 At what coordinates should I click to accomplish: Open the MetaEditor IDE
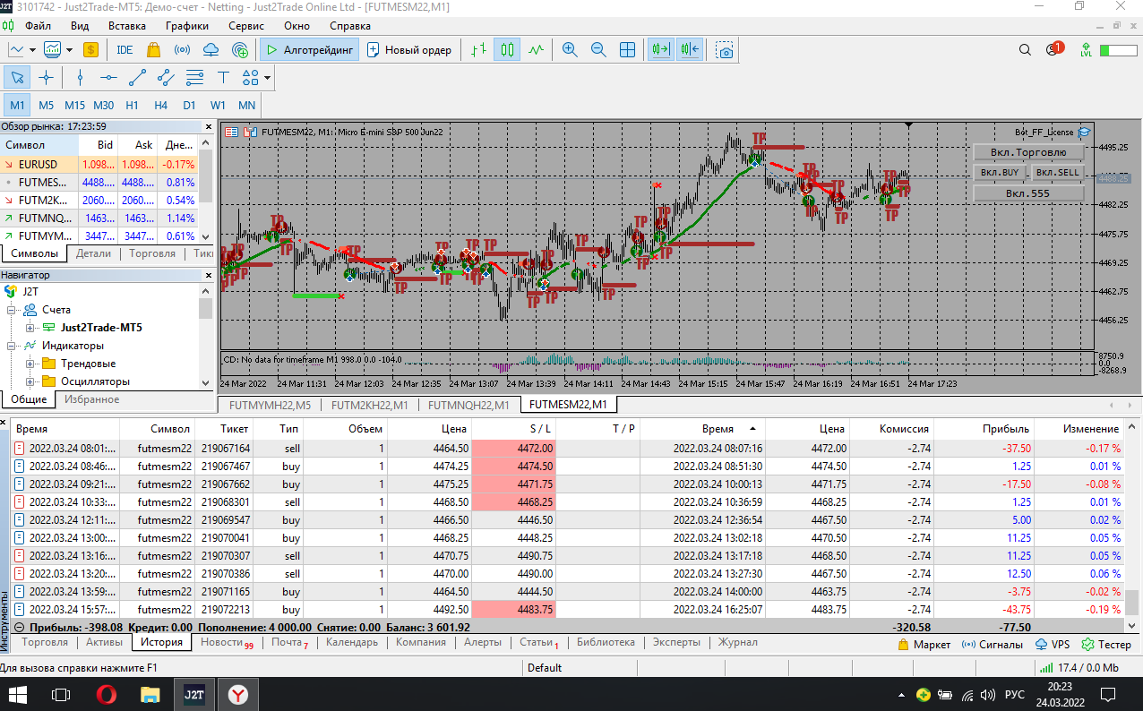click(125, 50)
